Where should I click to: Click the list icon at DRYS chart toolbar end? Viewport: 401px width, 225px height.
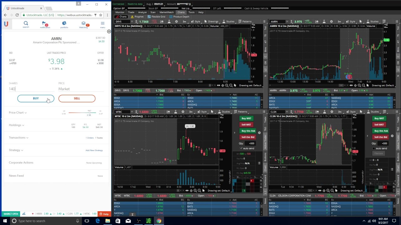pyautogui.click(x=264, y=22)
